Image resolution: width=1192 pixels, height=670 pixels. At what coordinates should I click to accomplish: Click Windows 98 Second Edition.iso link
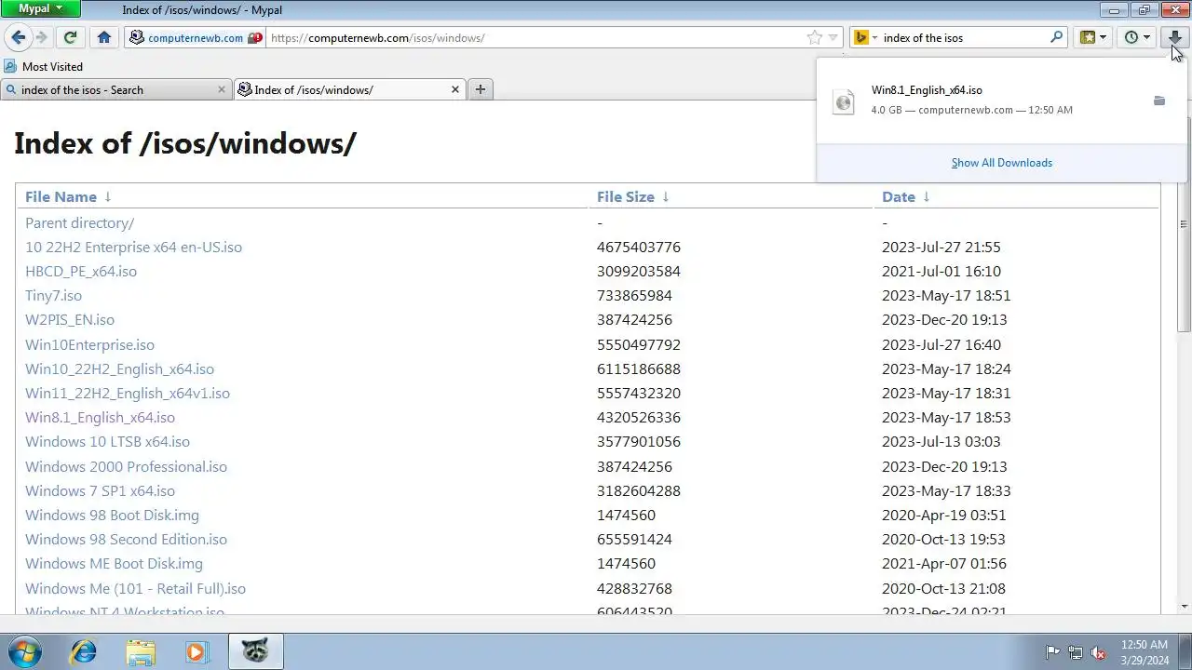(126, 540)
